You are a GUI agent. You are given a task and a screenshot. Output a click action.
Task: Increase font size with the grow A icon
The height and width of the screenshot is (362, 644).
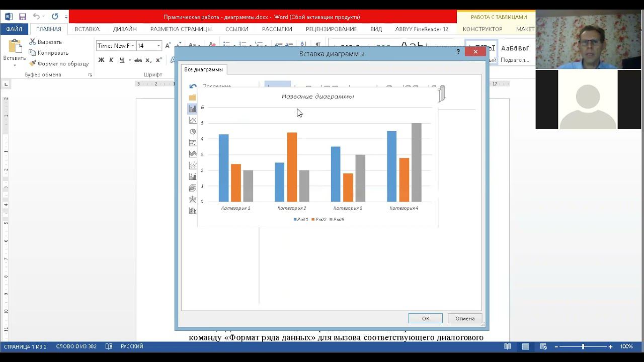pos(168,45)
